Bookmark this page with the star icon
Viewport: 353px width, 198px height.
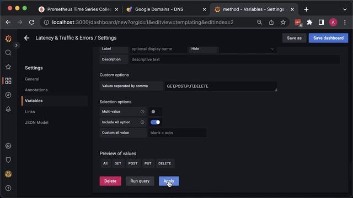(283, 22)
